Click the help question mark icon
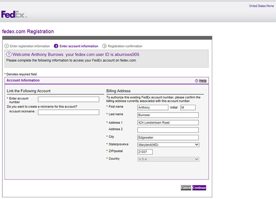Image resolution: width=276 pixels, height=199 pixels. [196, 81]
